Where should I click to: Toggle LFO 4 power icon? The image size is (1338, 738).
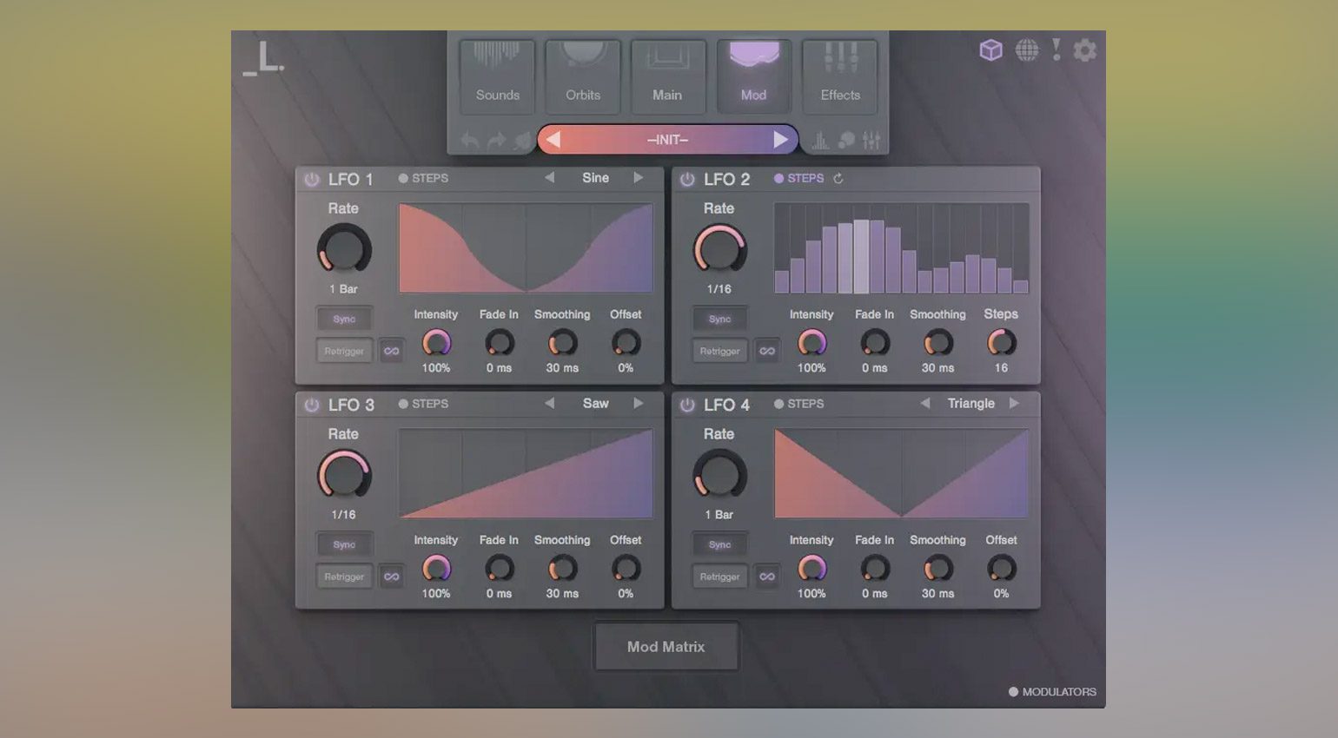pyautogui.click(x=687, y=405)
